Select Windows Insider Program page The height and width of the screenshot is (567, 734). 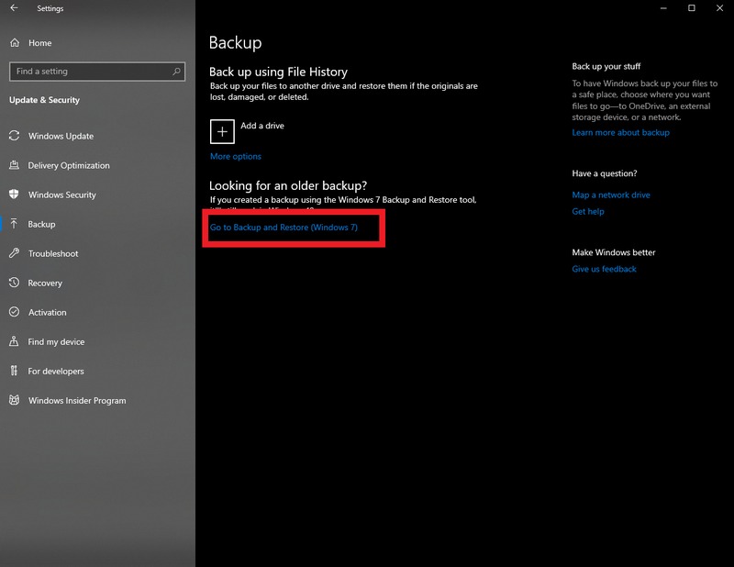click(77, 400)
